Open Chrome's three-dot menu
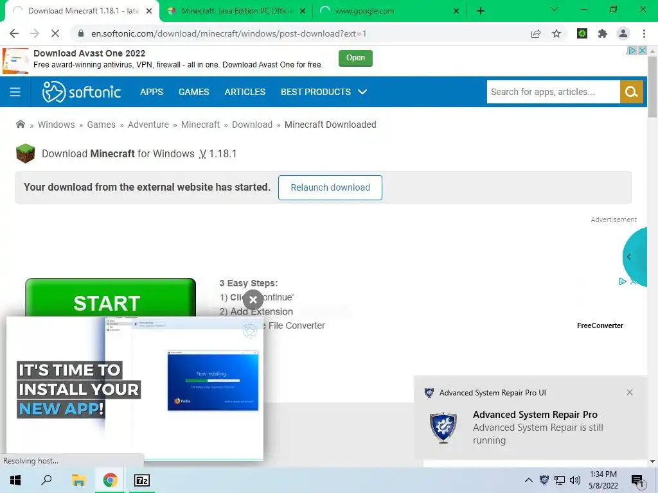658x493 pixels. coord(644,33)
